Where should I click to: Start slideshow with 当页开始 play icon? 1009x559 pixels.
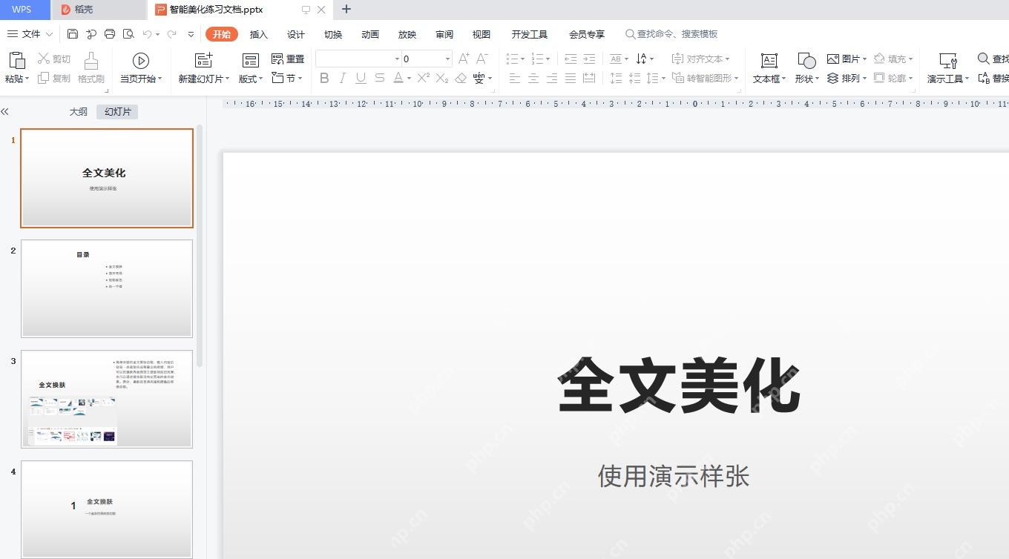(x=141, y=60)
